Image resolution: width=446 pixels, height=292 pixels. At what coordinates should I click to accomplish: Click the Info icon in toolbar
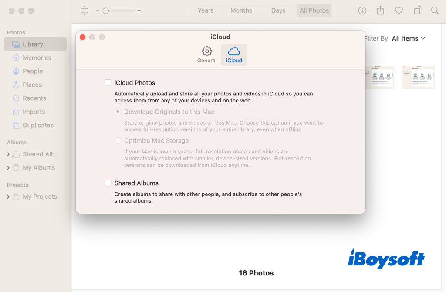(x=362, y=10)
